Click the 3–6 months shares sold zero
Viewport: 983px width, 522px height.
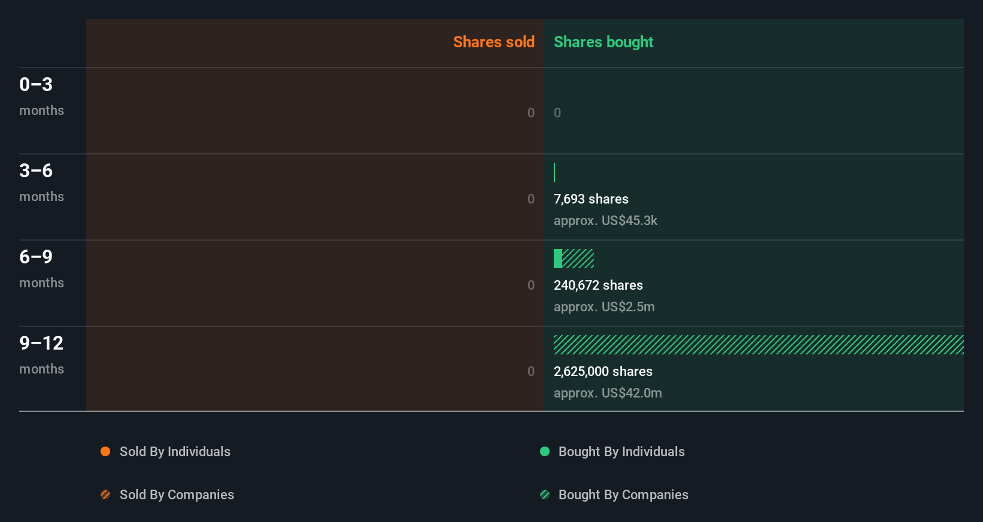click(x=531, y=199)
